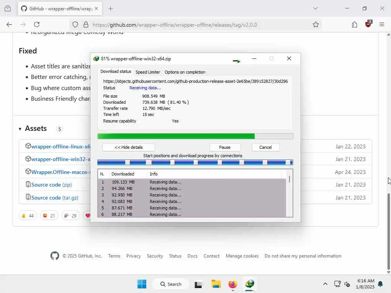Select connection row 2 with 94.266 MB
The image size is (391, 293).
[x=192, y=188]
